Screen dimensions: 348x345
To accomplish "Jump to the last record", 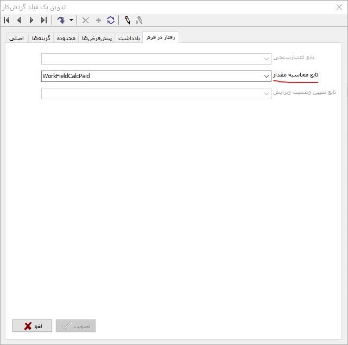I will (x=44, y=20).
